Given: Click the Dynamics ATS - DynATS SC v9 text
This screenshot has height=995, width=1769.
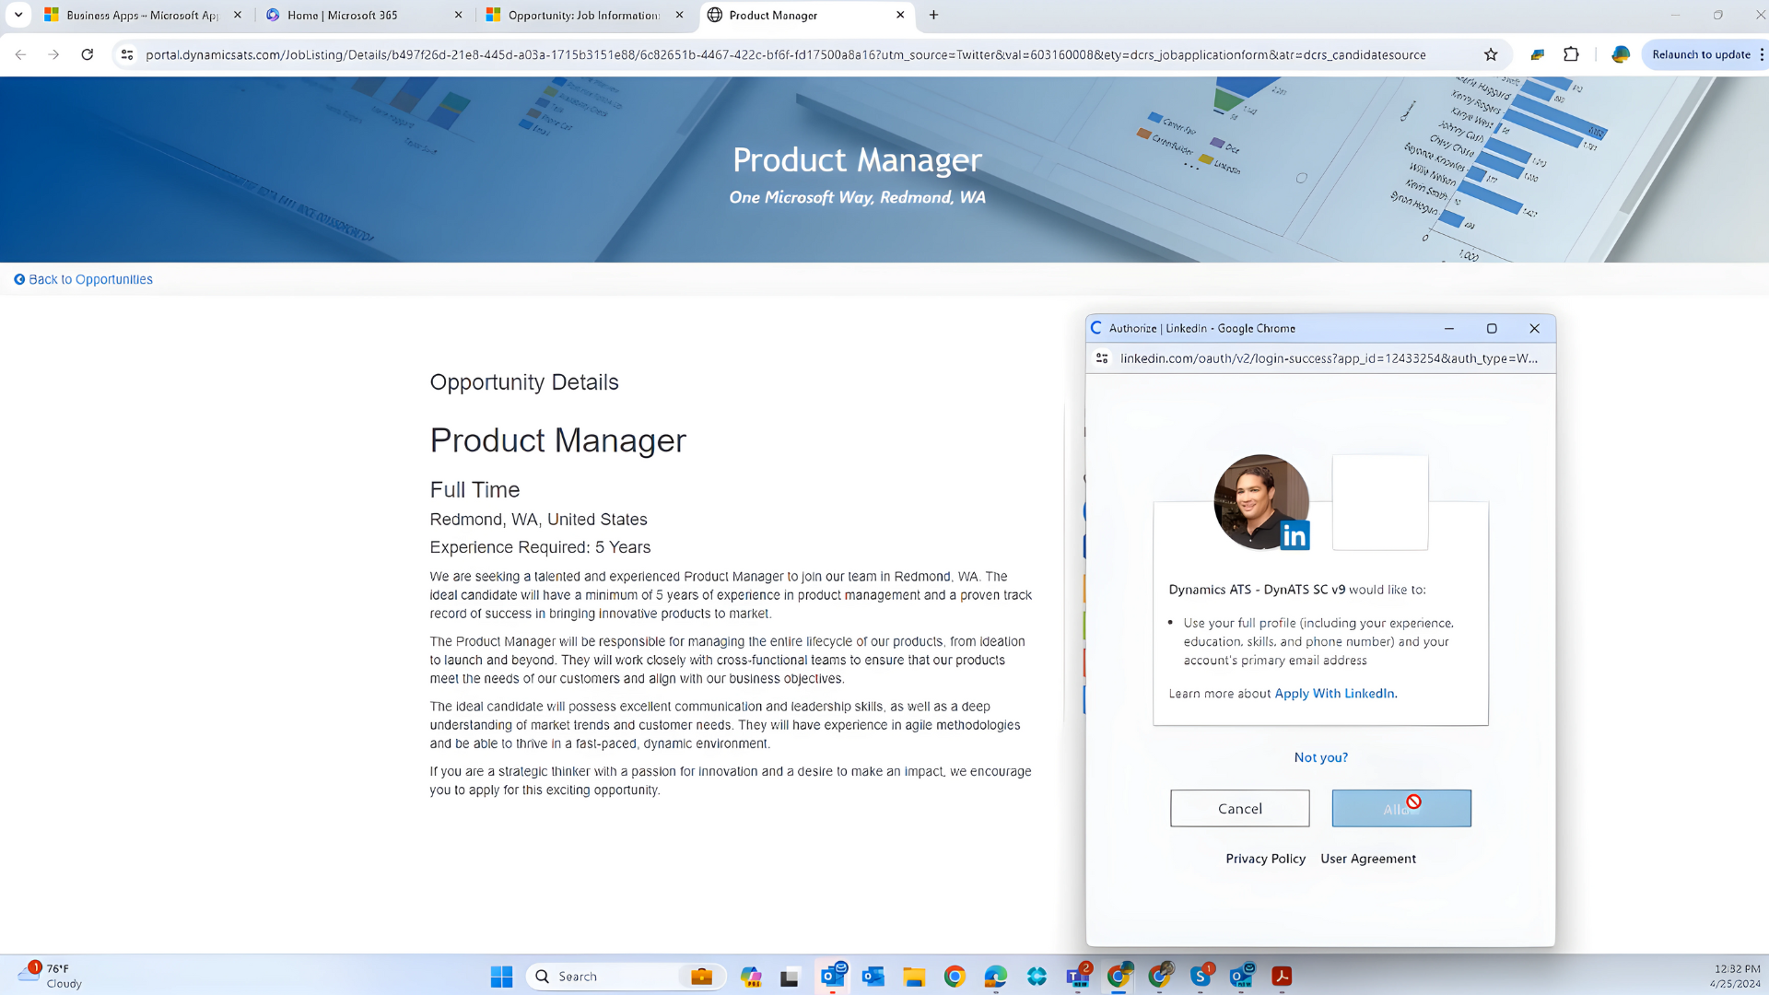Looking at the screenshot, I should (x=1257, y=590).
